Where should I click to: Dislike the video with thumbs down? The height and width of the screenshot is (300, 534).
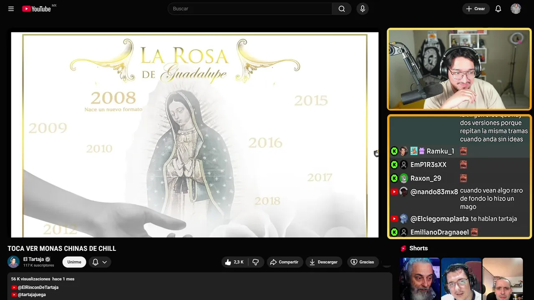[256, 262]
